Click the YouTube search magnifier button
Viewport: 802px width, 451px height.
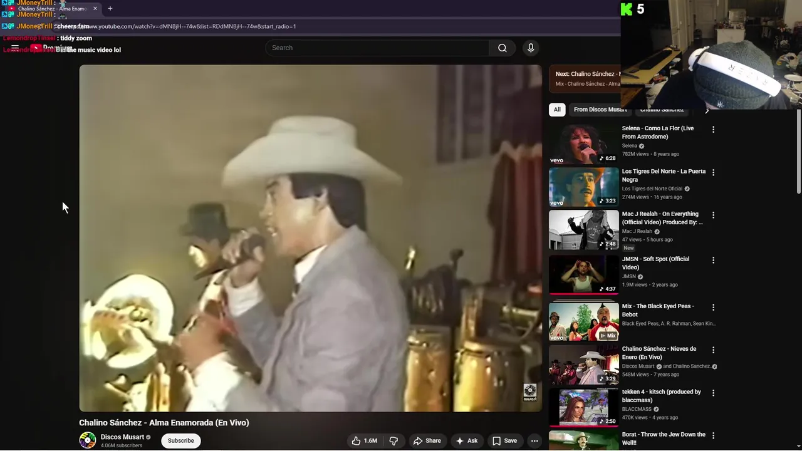point(502,48)
